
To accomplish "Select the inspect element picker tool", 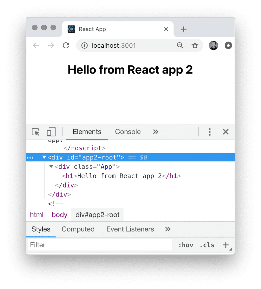I will tap(36, 132).
